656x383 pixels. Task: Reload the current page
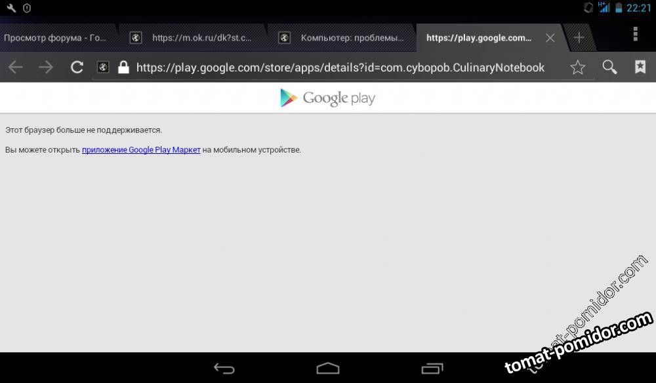(x=77, y=67)
